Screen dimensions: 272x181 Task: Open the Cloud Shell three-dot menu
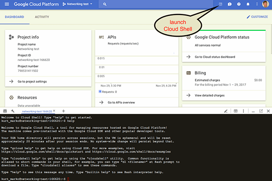click(243, 111)
